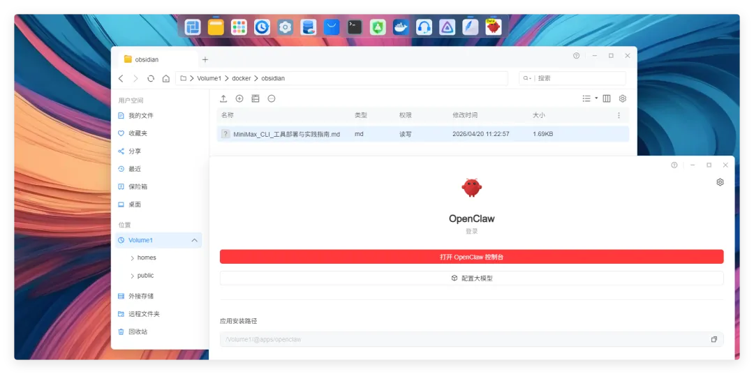The height and width of the screenshot is (374, 754).
Task: Click docker in the breadcrumb path
Action: click(242, 78)
